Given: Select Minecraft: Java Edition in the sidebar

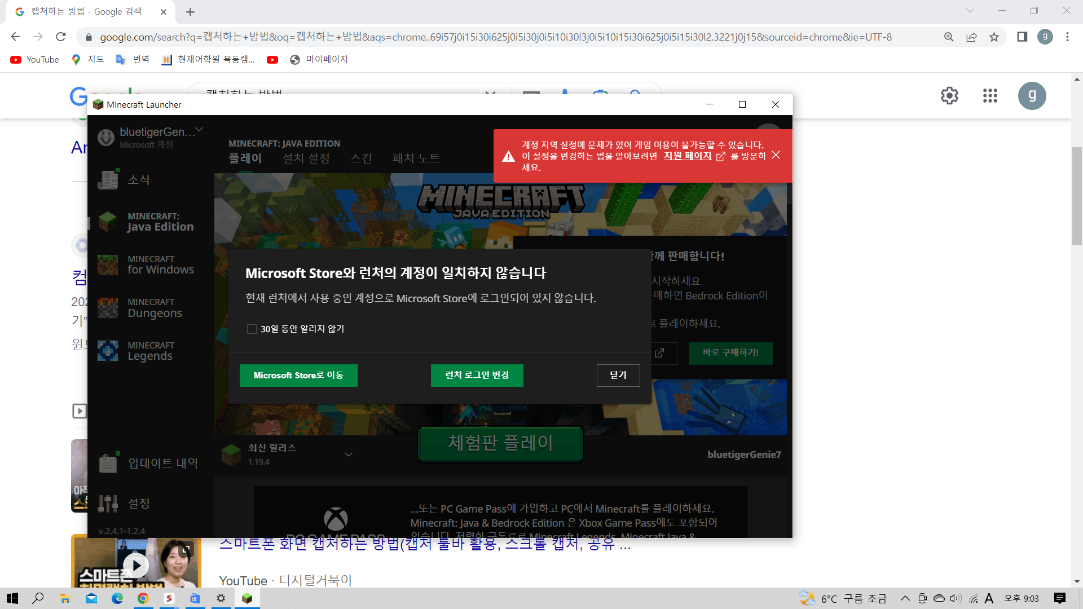Looking at the screenshot, I should (x=160, y=222).
